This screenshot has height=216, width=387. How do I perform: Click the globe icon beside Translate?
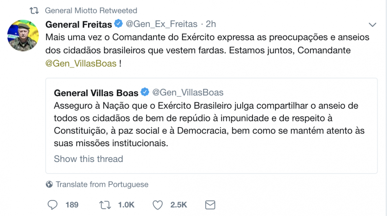point(50,185)
